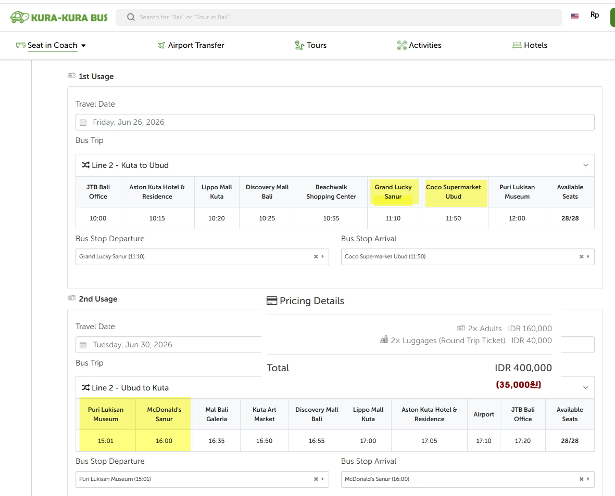Open McDonald's Sanur (16:00) arrival dropdown
The height and width of the screenshot is (496, 615).
click(x=468, y=479)
